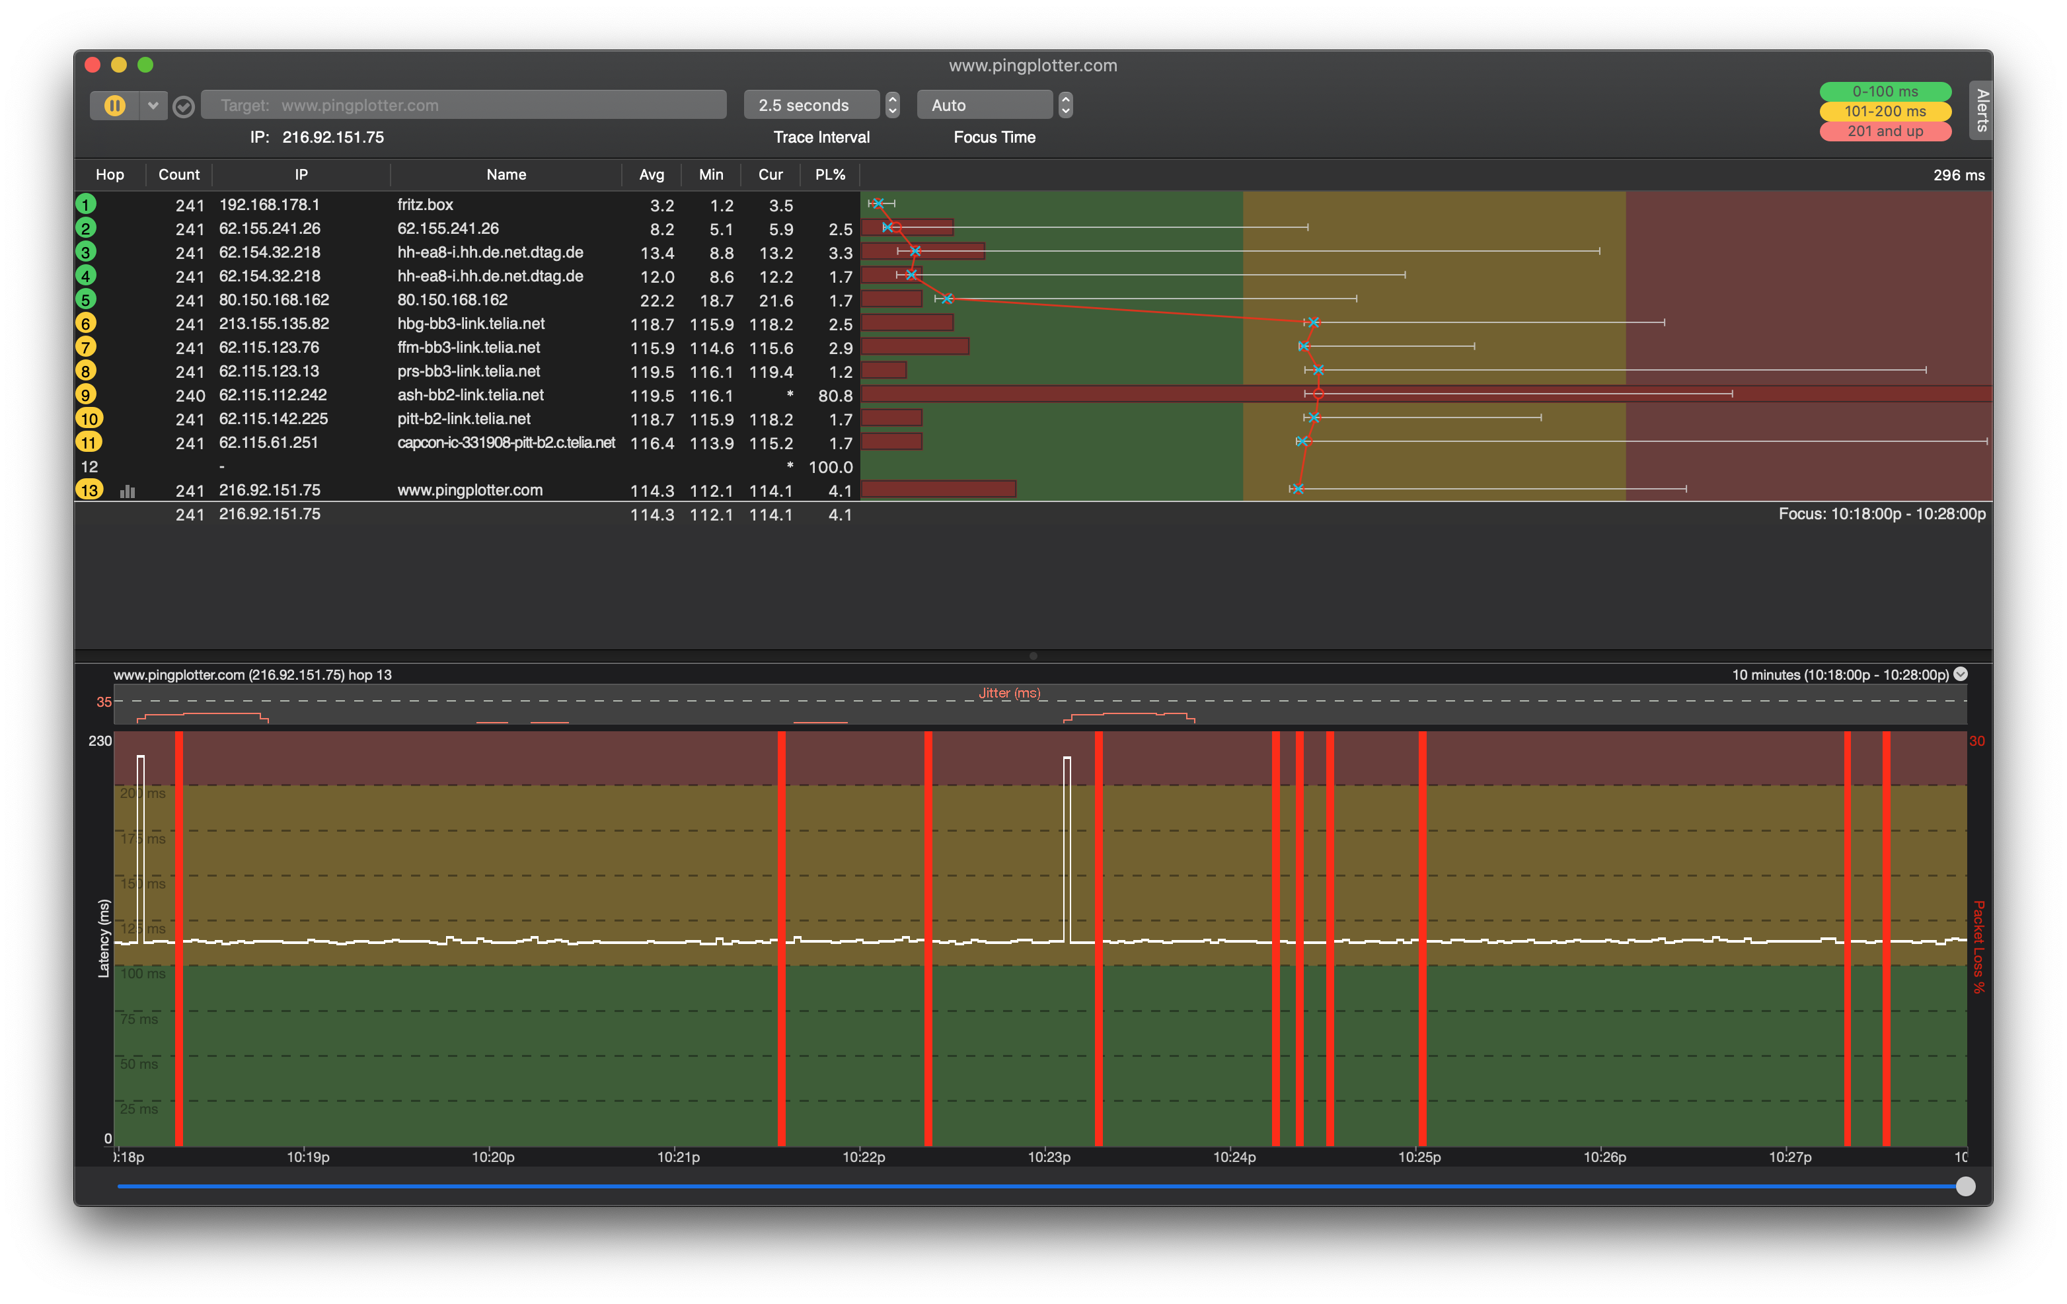The image size is (2067, 1304).
Task: Click the packet loss bar near 10:25p
Action: click(1422, 939)
